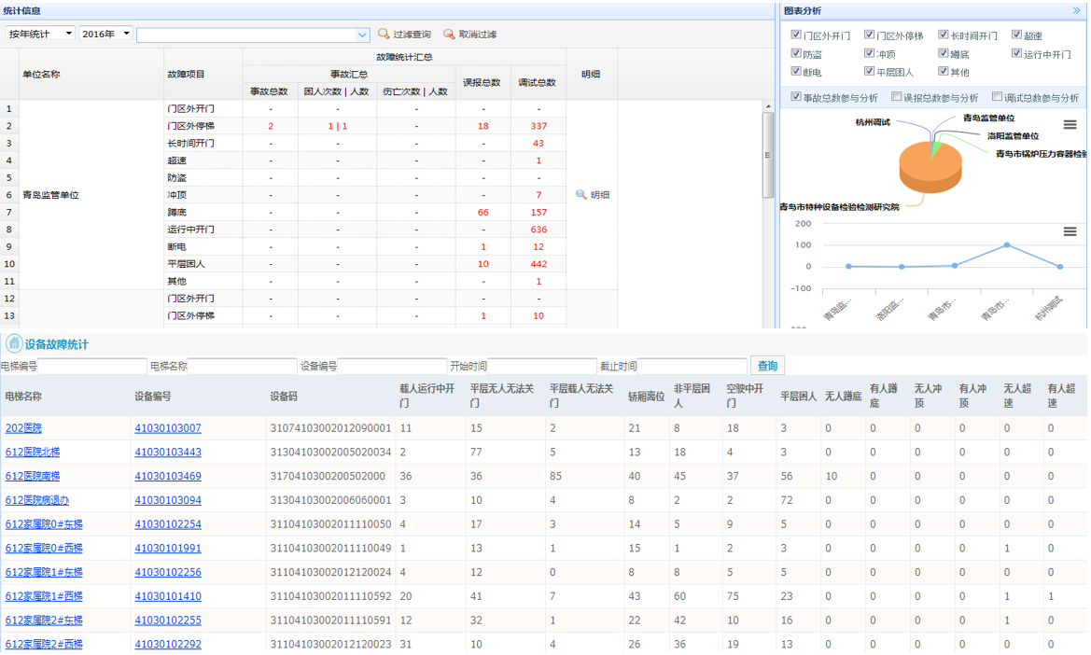Click the 636 debug count for 运行中开门
1091x655 pixels.
coord(539,230)
